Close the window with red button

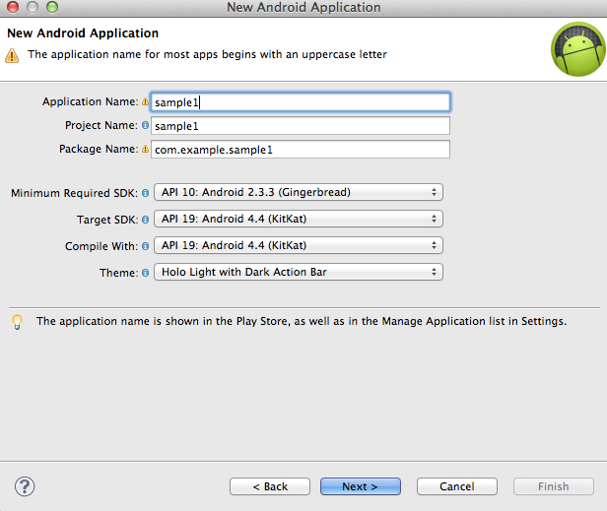click(13, 7)
